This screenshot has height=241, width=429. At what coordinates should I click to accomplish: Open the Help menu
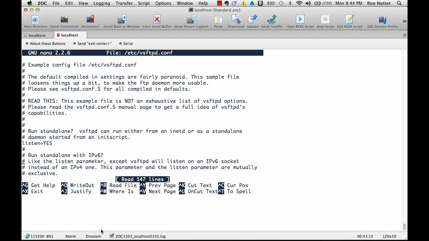pos(203,3)
